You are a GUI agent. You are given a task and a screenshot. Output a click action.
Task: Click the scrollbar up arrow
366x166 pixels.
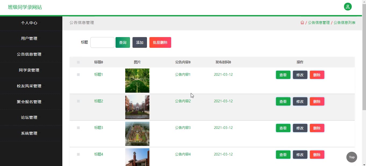pos(364,2)
